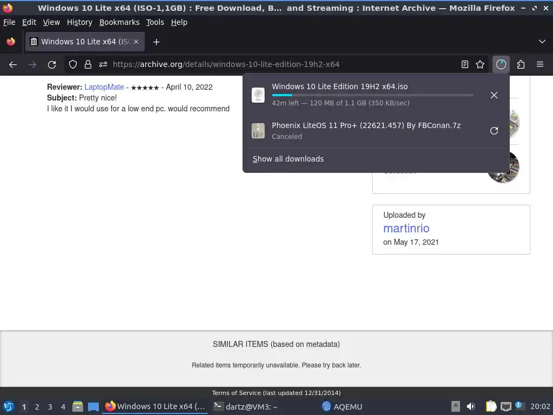Click the 20:02 taskbar clock
This screenshot has width=553, height=415.
coord(540,406)
